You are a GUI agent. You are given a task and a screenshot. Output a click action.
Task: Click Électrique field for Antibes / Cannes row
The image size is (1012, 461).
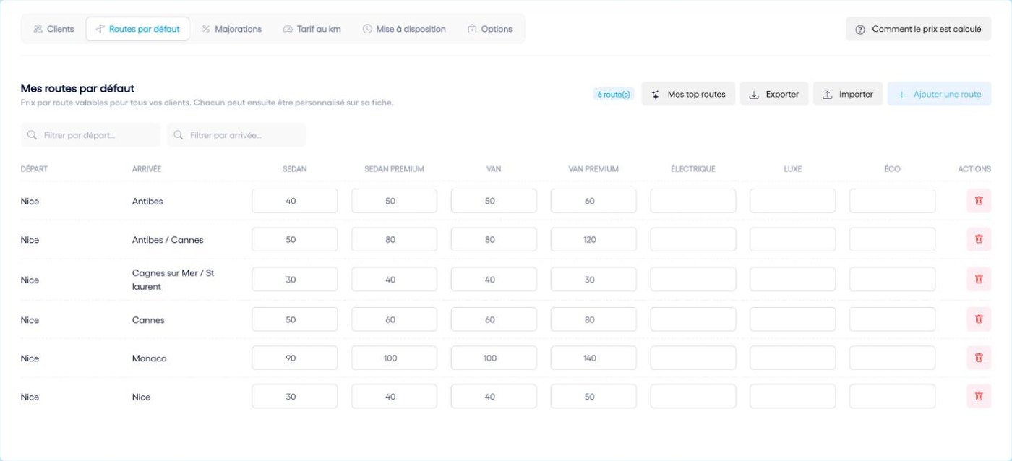click(x=693, y=239)
